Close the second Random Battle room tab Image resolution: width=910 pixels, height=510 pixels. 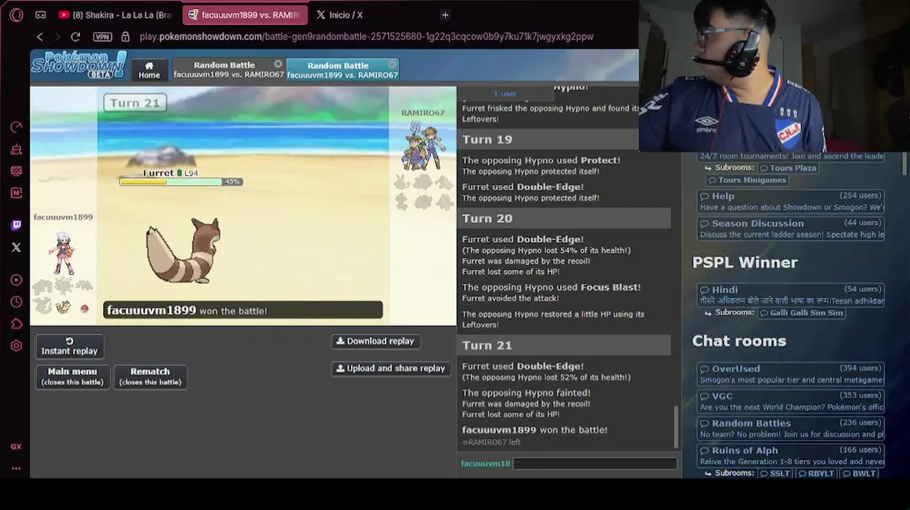coord(393,64)
